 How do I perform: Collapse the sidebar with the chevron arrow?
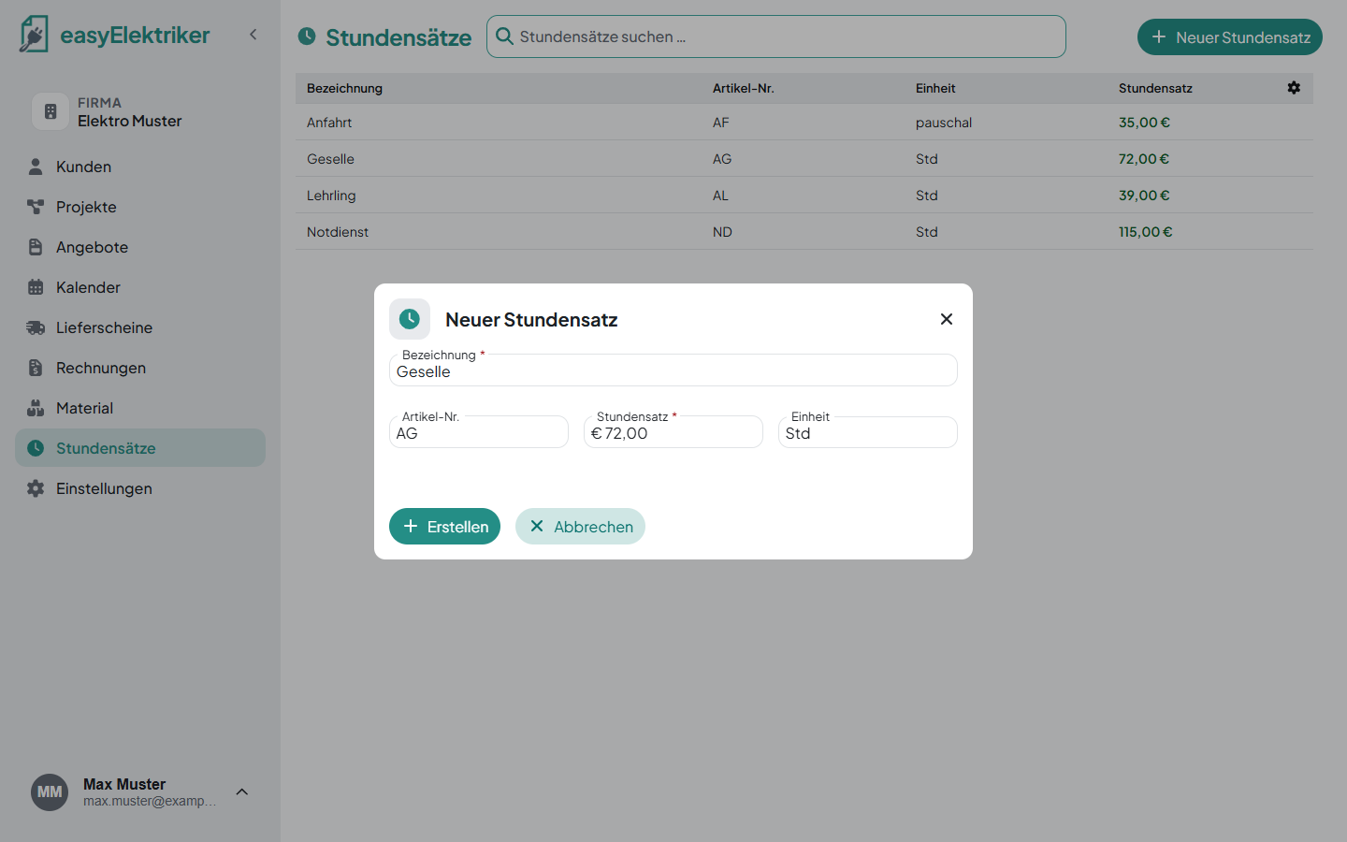point(253,35)
